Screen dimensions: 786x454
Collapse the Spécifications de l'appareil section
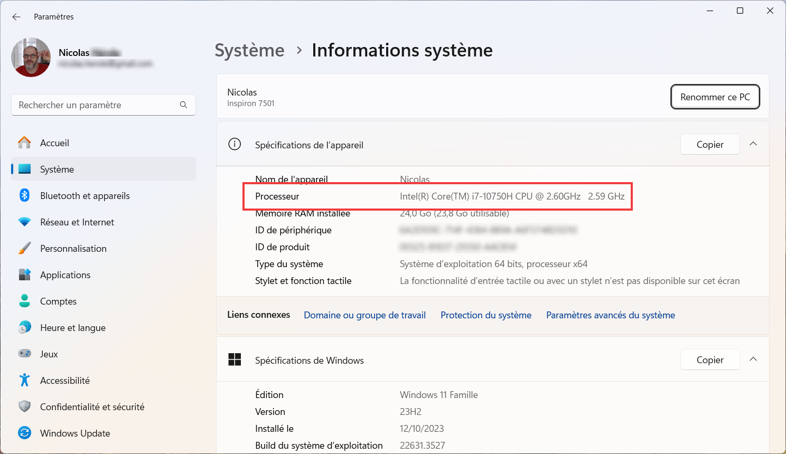click(753, 144)
